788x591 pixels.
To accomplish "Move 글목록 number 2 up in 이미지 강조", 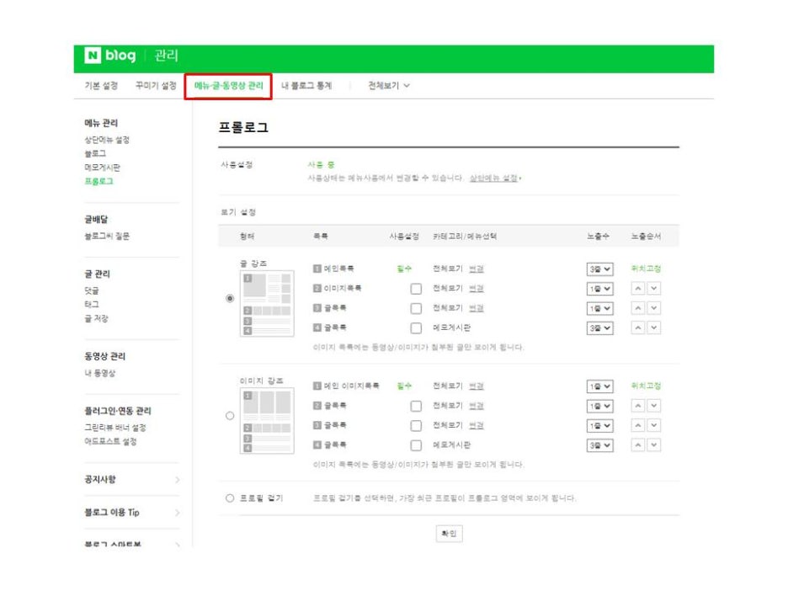I will [638, 406].
